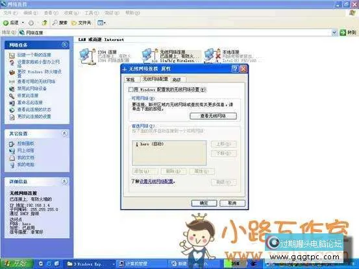Switch to 计算机管理 taskbar window

[x=142, y=264]
